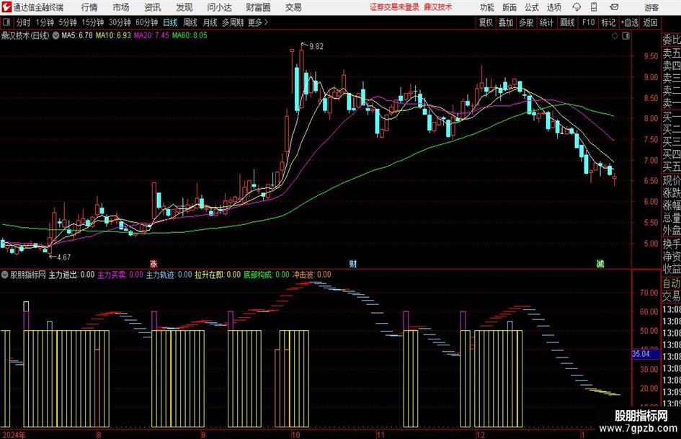Viewport: 681px width, 439px height.
Task: Click the 财 event marker on chart
Action: [x=353, y=263]
